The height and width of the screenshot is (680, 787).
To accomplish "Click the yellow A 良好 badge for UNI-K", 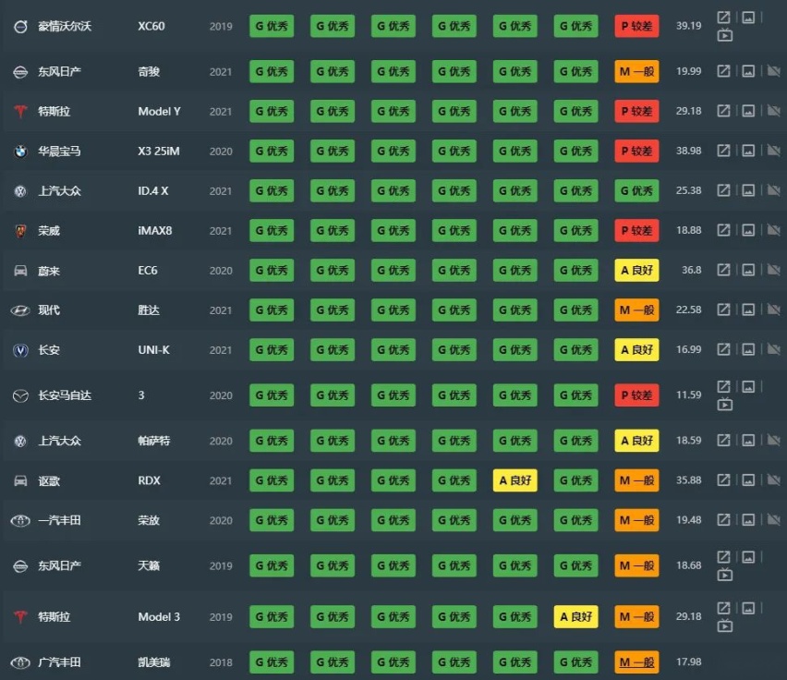I will [636, 350].
